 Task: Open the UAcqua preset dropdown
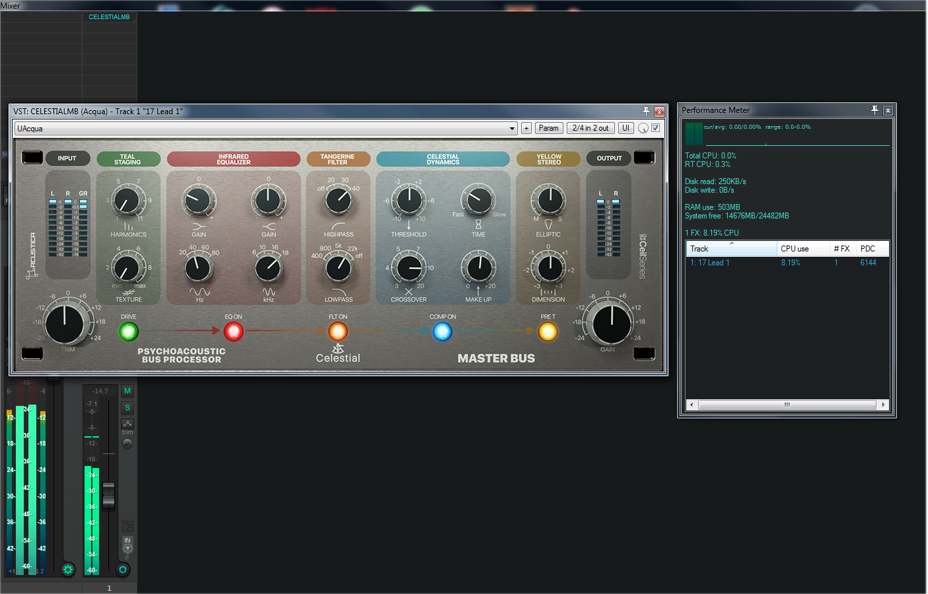click(266, 128)
